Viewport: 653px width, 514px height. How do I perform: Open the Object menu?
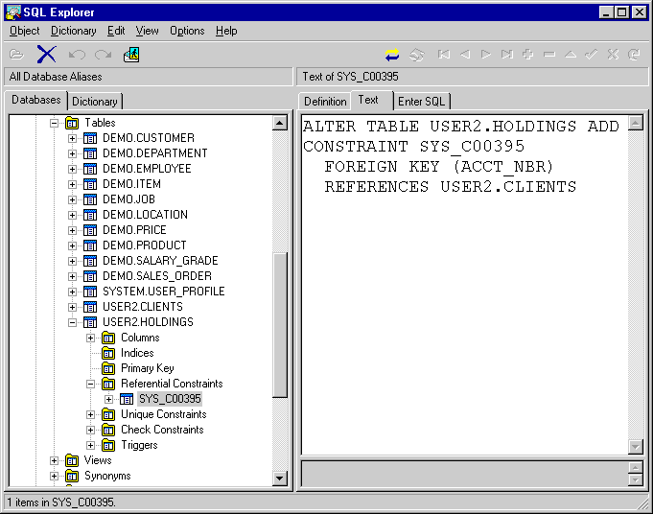pyautogui.click(x=25, y=31)
